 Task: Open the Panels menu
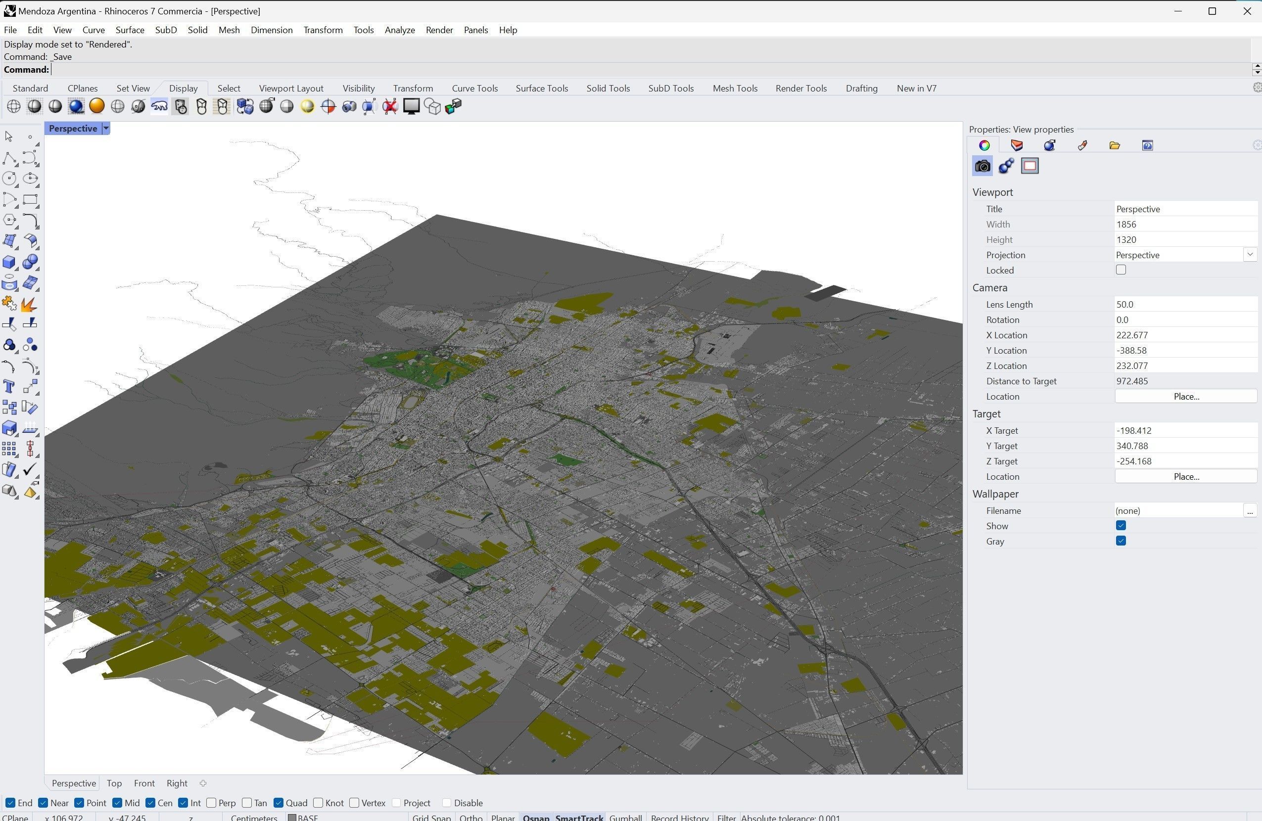(x=475, y=30)
